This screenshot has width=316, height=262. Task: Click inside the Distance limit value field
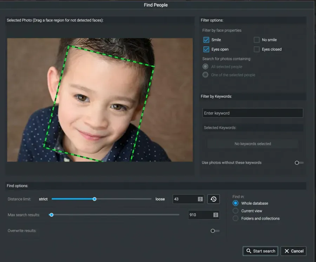(184, 199)
